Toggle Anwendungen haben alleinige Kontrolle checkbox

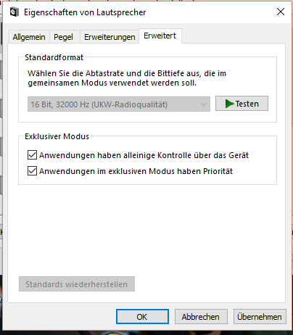[x=32, y=155]
